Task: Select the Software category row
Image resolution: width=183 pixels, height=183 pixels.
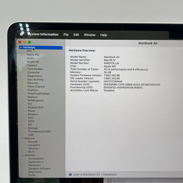Action: point(30,155)
